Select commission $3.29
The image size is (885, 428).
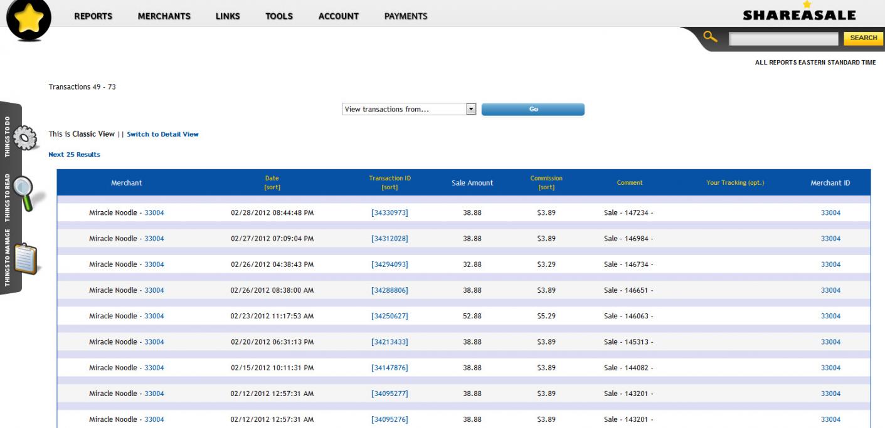point(546,264)
